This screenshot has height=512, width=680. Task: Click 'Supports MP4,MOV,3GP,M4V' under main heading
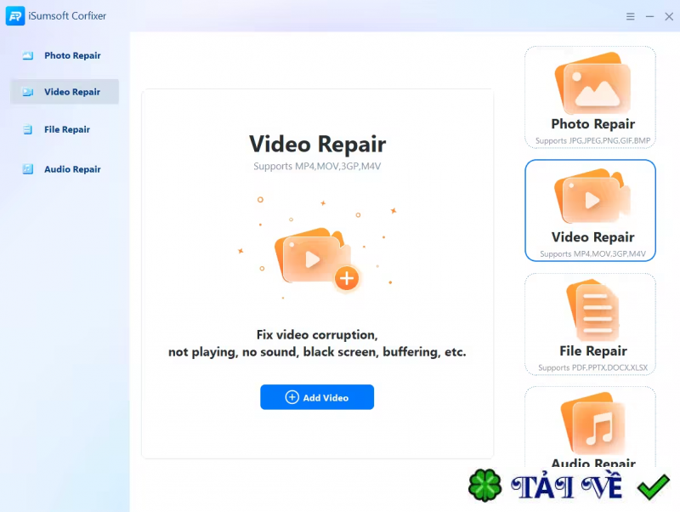click(317, 166)
